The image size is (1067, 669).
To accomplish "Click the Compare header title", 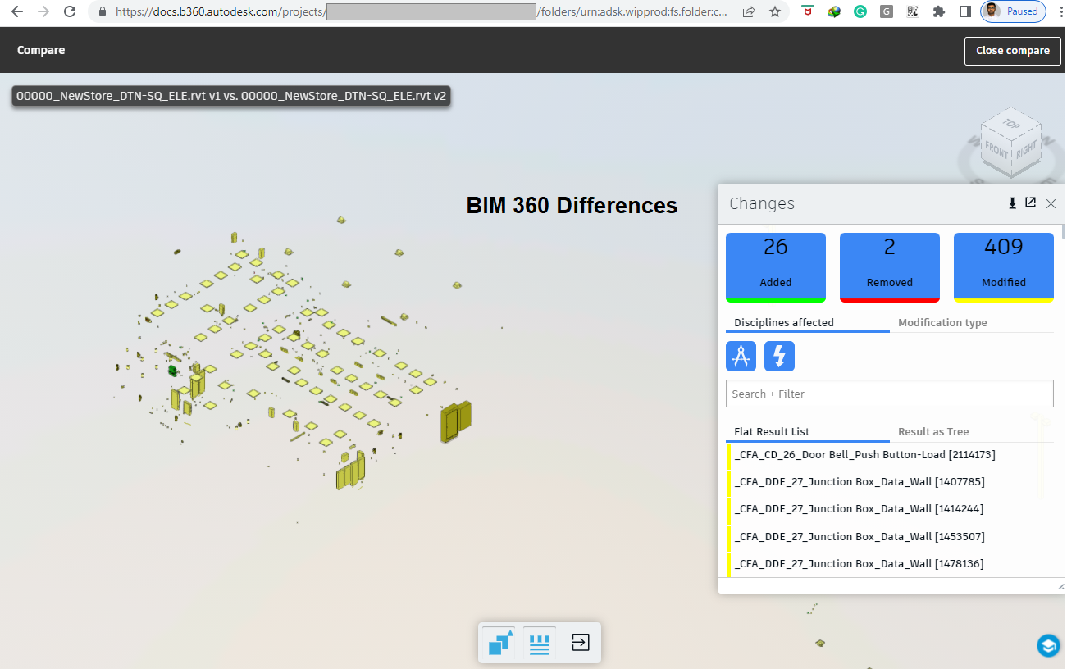I will click(41, 51).
